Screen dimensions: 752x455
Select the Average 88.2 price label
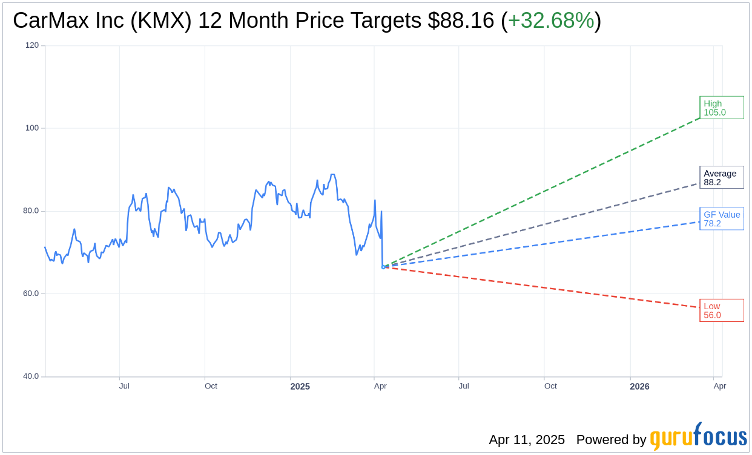(x=722, y=177)
